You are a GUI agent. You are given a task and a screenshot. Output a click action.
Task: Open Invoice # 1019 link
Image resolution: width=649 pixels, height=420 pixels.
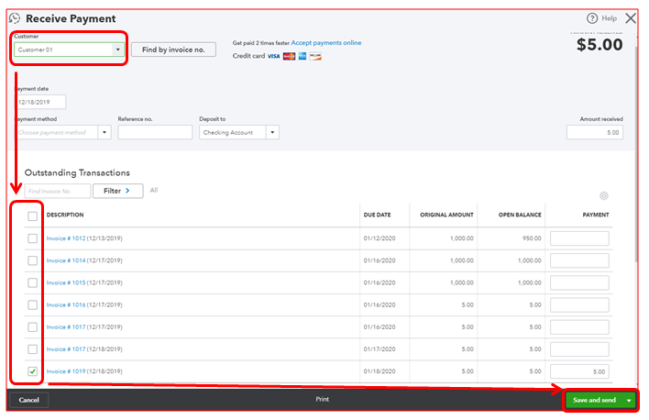(66, 371)
